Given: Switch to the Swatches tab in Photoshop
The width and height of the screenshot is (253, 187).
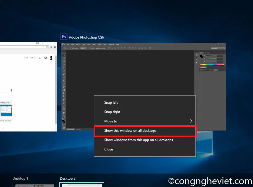Looking at the screenshot, I should tap(207, 53).
